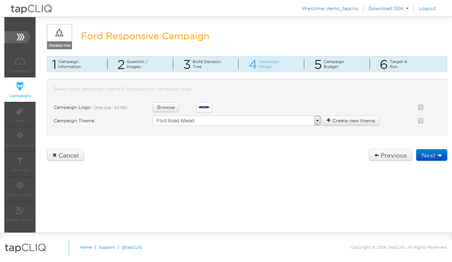Open the @tapCLIQ footer link
The height and width of the screenshot is (262, 452).
click(x=132, y=247)
